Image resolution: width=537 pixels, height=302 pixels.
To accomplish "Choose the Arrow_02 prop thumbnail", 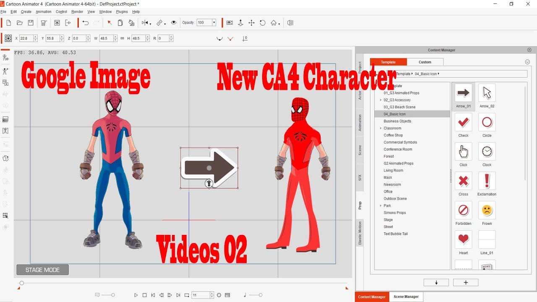I will (487, 93).
